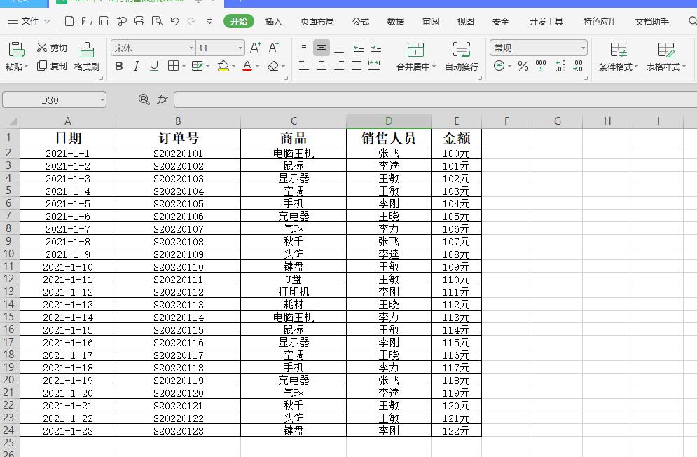Click the increase indent icon
This screenshot has height=457, width=697.
tap(376, 47)
